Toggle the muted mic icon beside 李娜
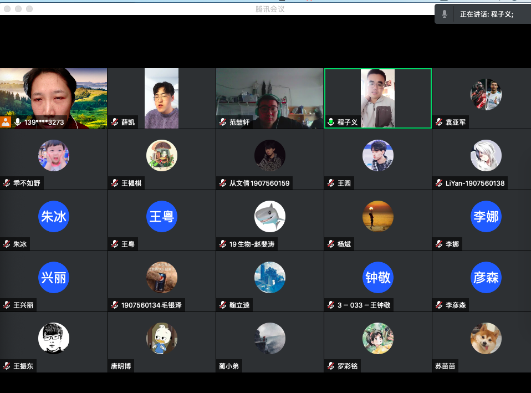 point(440,244)
